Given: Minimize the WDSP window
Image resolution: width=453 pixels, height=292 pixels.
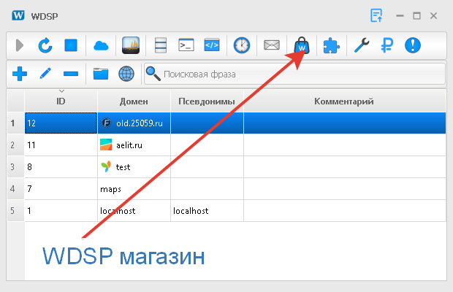Looking at the screenshot, I should pos(400,16).
